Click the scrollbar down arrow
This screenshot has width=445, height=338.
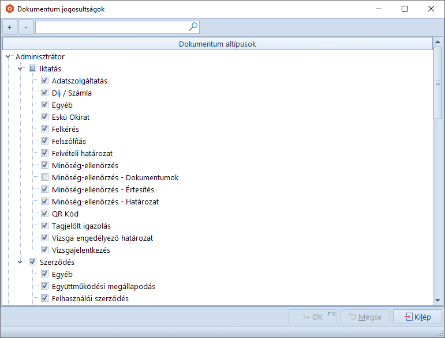pos(437,300)
